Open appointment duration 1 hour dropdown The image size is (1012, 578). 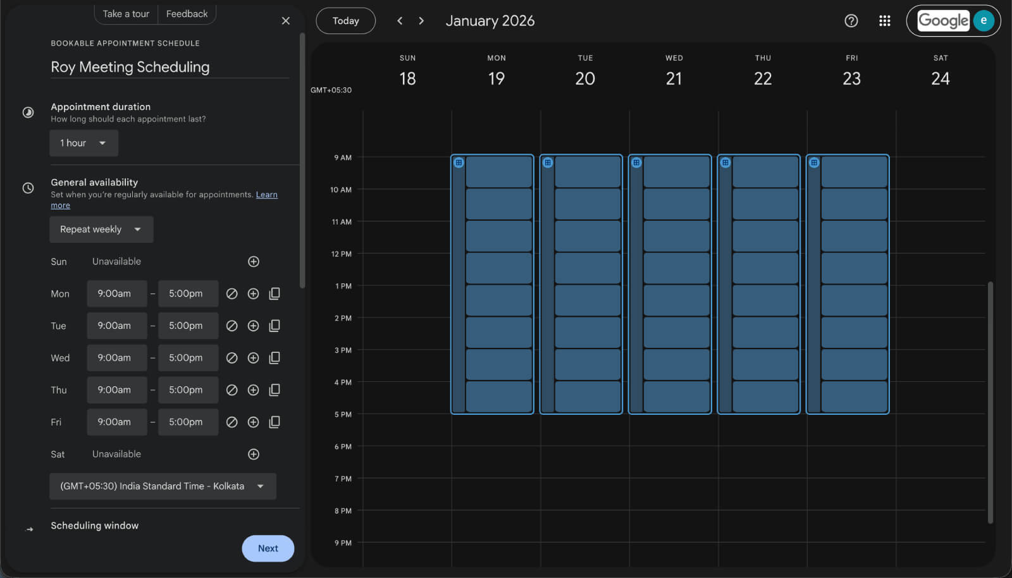[x=83, y=143]
